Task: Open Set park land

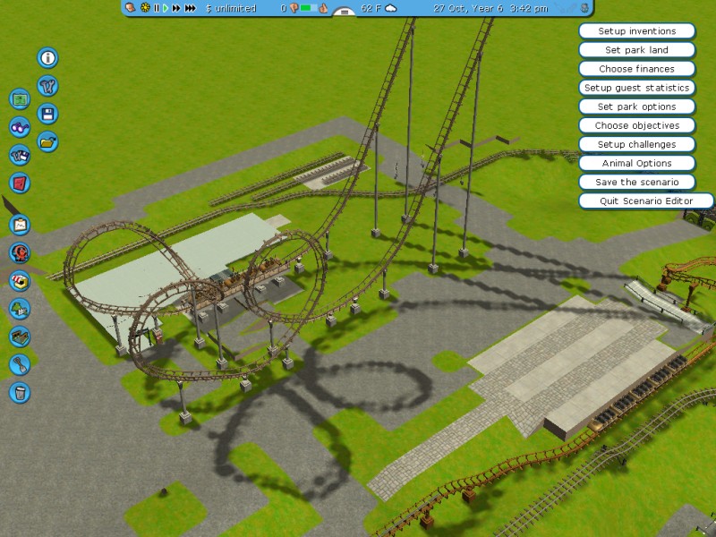Action: click(x=637, y=50)
